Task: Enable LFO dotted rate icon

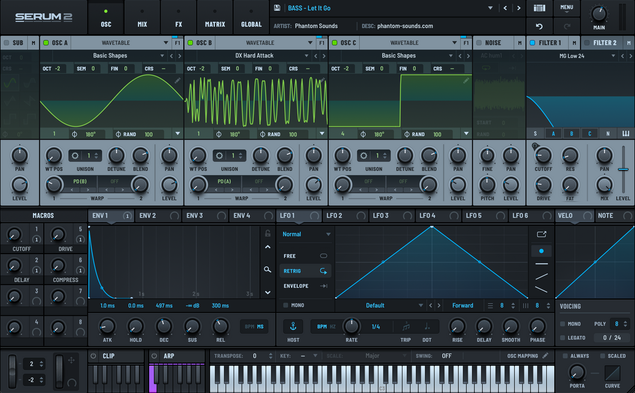Action: click(x=427, y=327)
